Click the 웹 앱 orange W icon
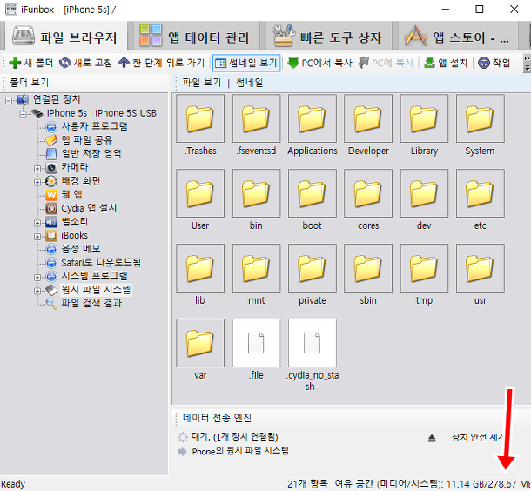 coord(51,195)
